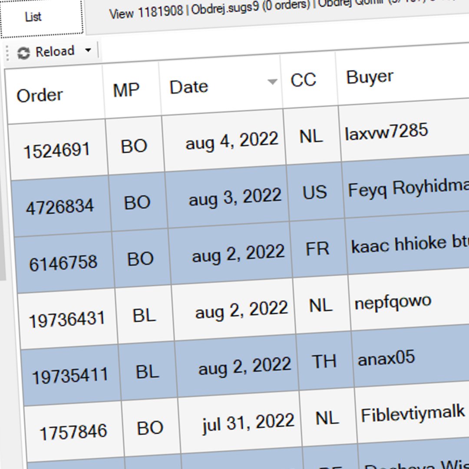Click BL cell in order 19735411 row
This screenshot has width=469, height=469.
point(148,372)
